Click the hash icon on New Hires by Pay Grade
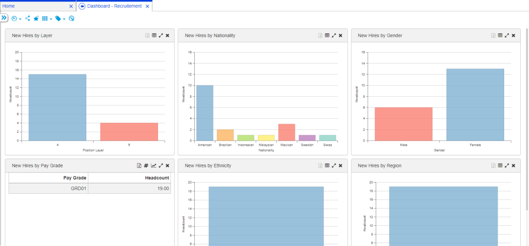 click(146, 166)
